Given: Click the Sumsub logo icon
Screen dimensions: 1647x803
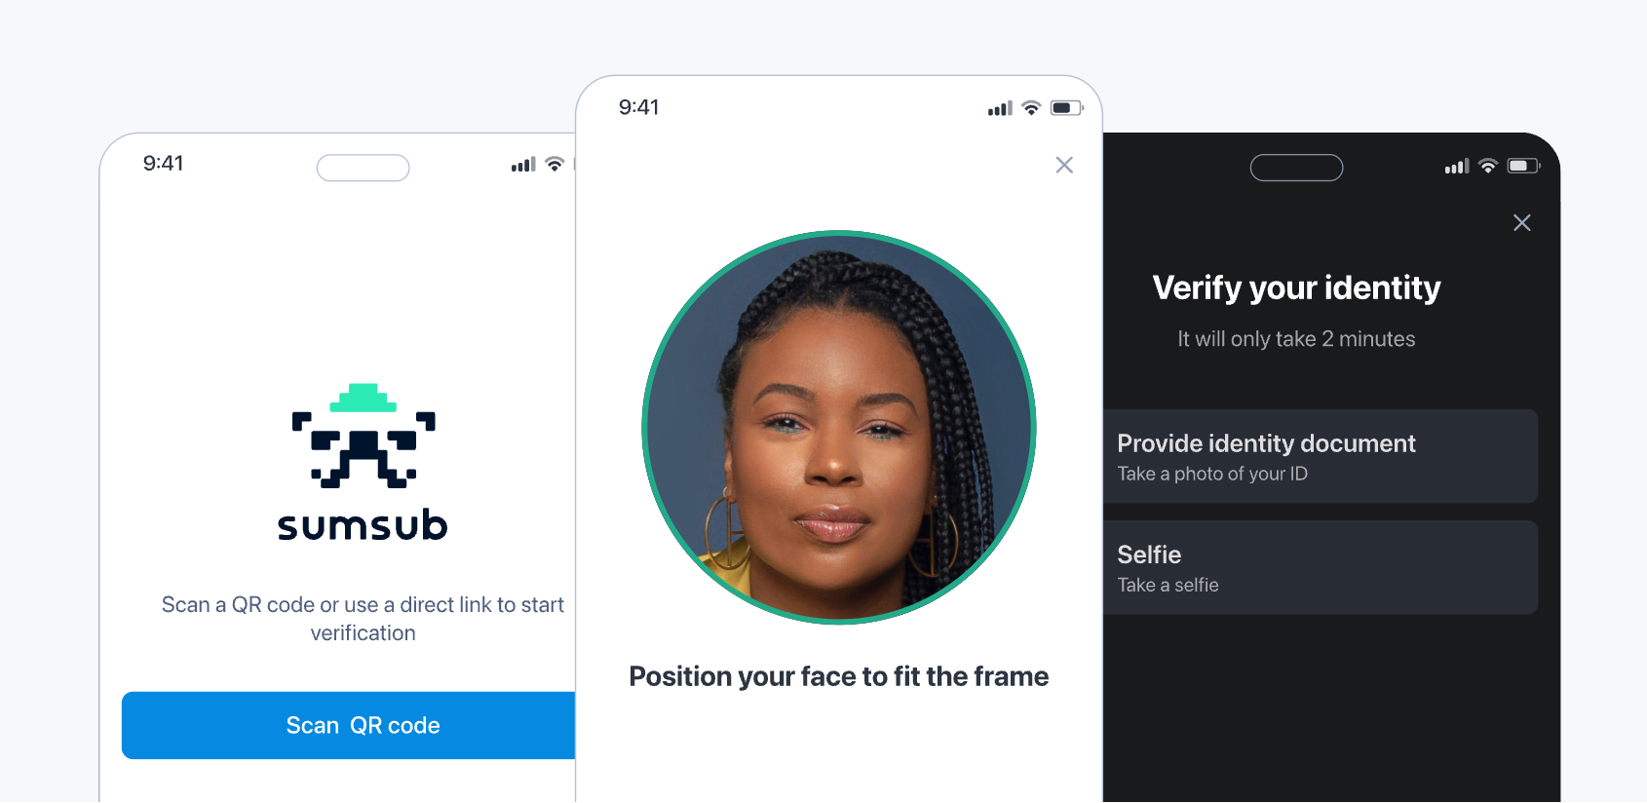Looking at the screenshot, I should click(364, 436).
